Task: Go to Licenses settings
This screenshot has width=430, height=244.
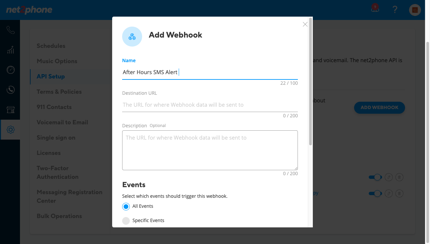Action: [x=49, y=153]
